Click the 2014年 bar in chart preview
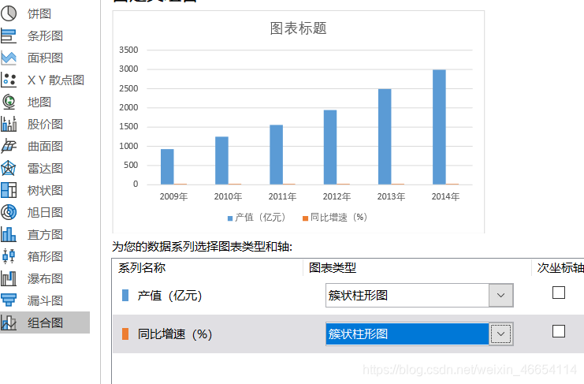Screen dimensions: 584x384 click(439, 127)
